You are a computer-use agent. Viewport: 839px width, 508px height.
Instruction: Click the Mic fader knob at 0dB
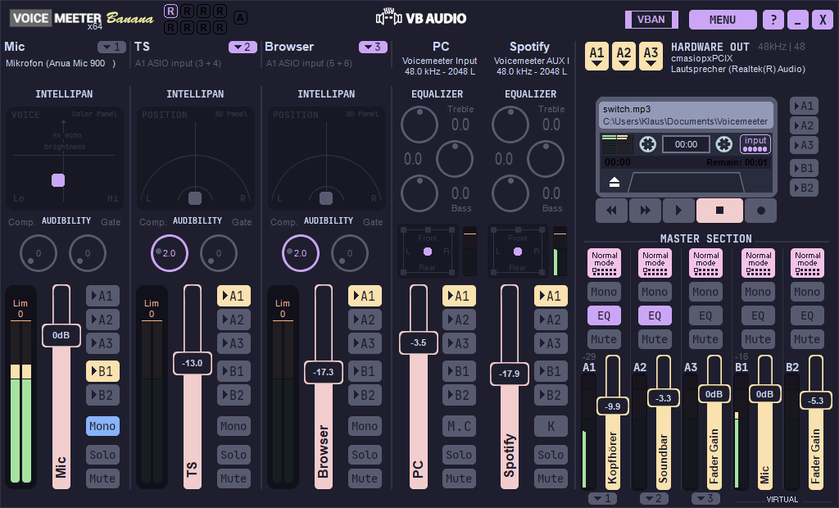61,335
